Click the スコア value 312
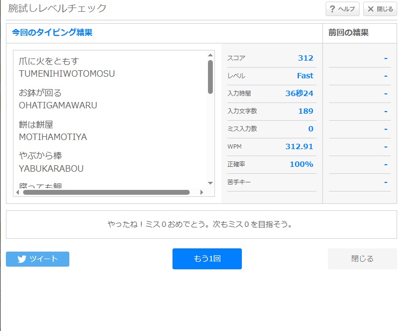This screenshot has height=331, width=402. [305, 58]
